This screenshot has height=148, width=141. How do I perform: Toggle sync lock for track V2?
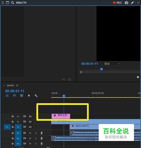(x=25, y=122)
